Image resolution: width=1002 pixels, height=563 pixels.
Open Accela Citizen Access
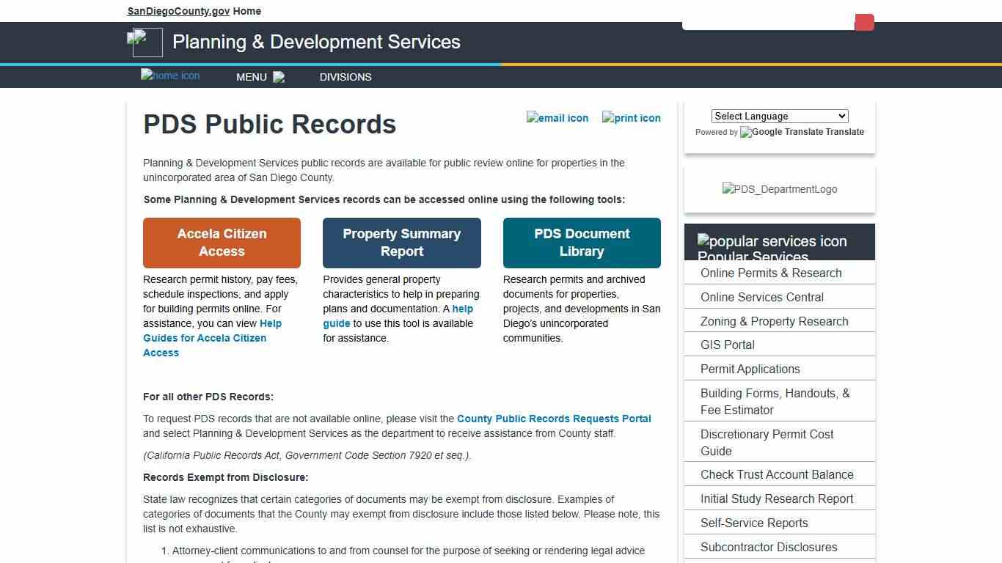tap(222, 243)
